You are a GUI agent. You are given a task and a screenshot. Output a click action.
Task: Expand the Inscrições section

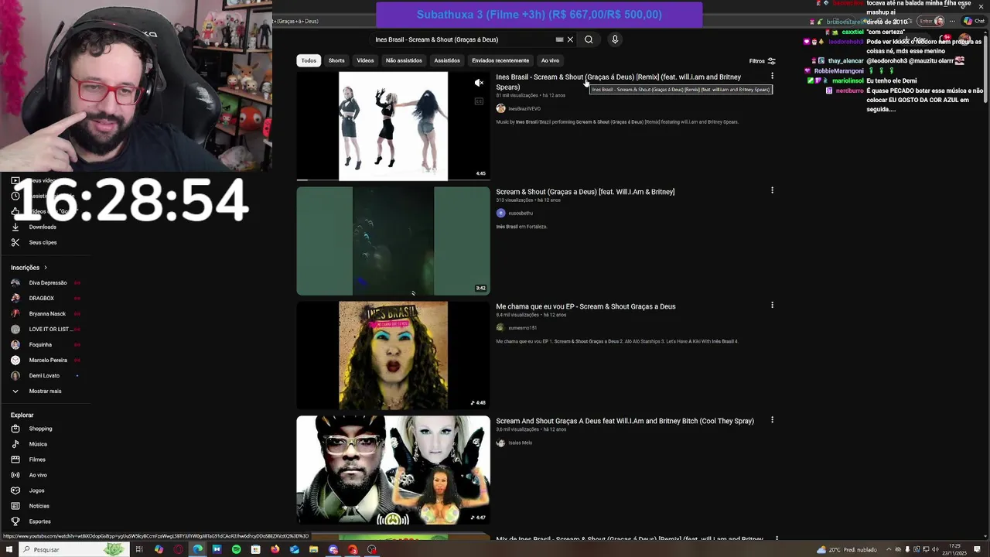pos(29,268)
